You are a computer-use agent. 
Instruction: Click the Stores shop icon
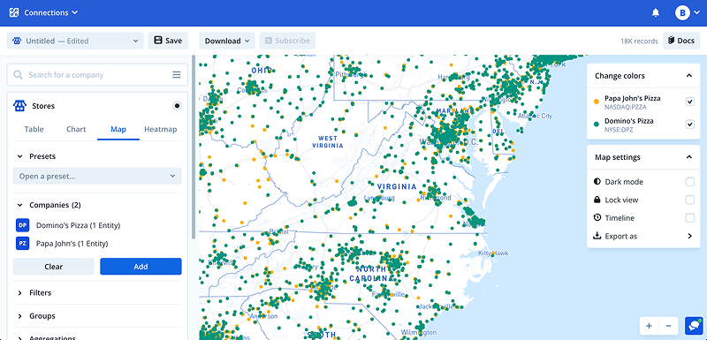click(x=19, y=106)
